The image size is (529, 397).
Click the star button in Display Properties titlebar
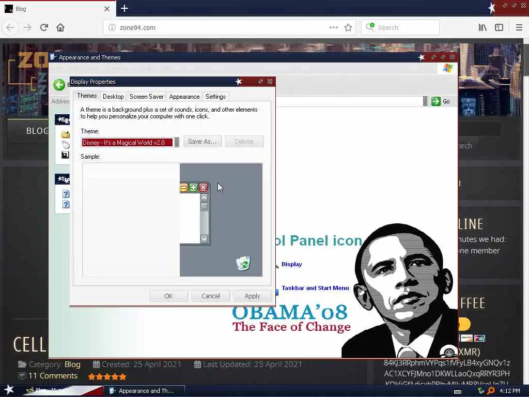pos(239,81)
